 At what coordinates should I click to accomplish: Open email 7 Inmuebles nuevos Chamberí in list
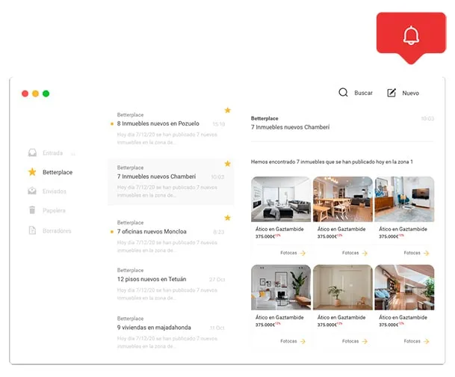point(170,182)
